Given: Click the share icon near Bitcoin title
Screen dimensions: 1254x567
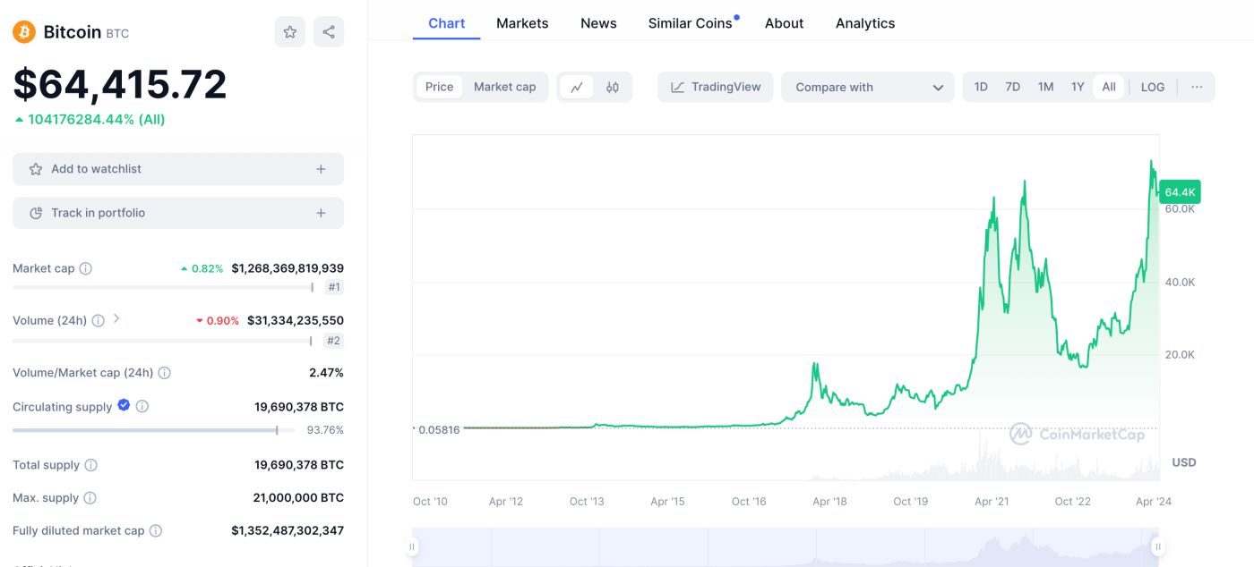Looking at the screenshot, I should tap(329, 32).
